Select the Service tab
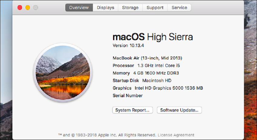The width and height of the screenshot is (257, 140). coord(179,8)
